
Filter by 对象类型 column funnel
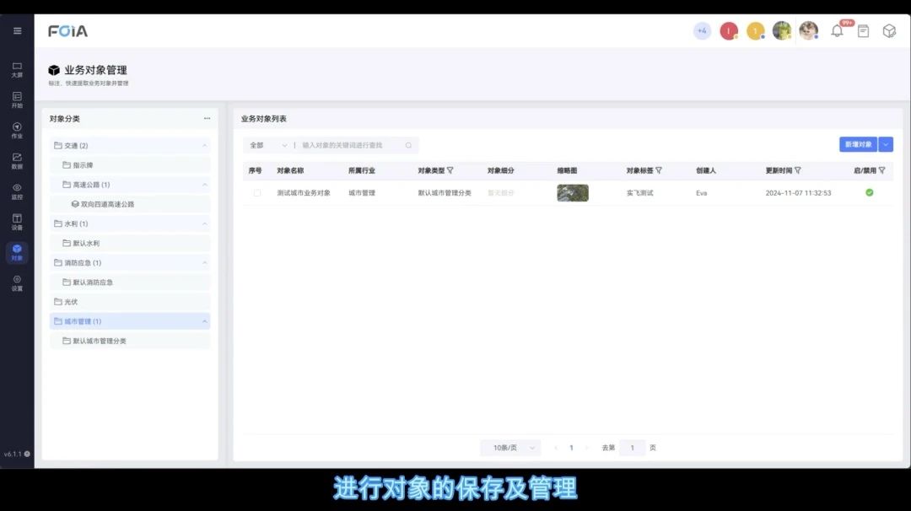pos(450,170)
